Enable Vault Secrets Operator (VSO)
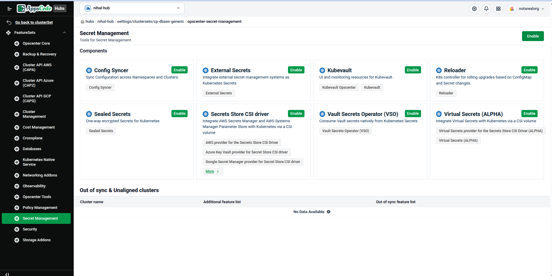The image size is (552, 276). [413, 114]
